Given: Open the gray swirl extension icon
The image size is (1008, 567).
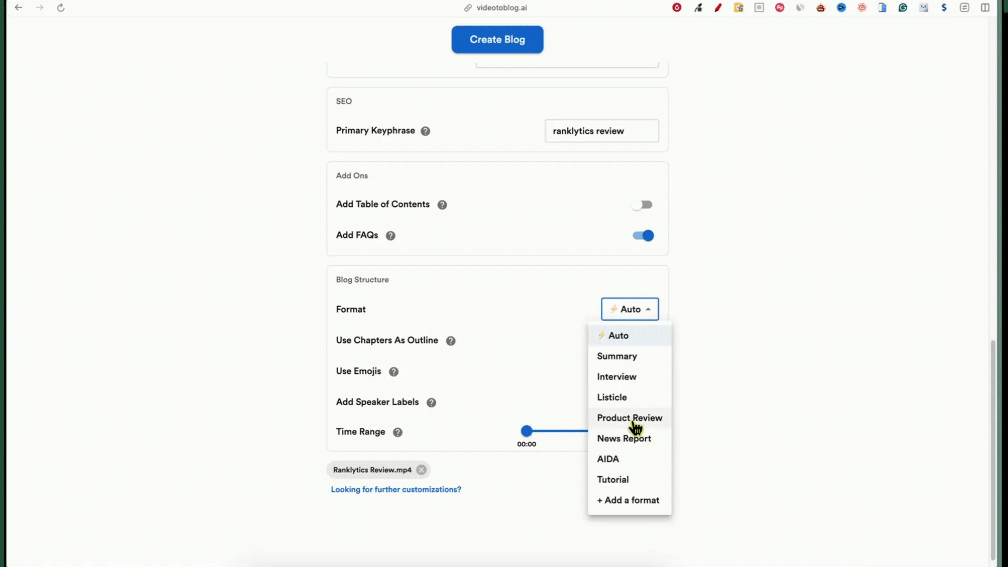Looking at the screenshot, I should pyautogui.click(x=800, y=7).
